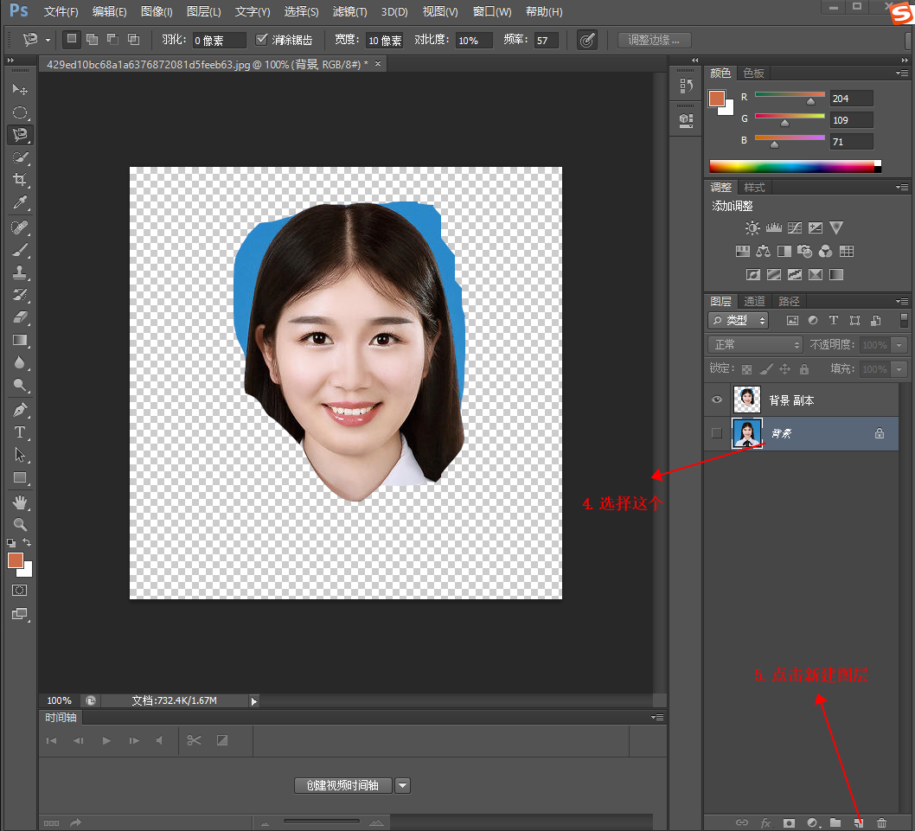Hide the 背景 副本 layer via eye icon
915x831 pixels.
[716, 400]
